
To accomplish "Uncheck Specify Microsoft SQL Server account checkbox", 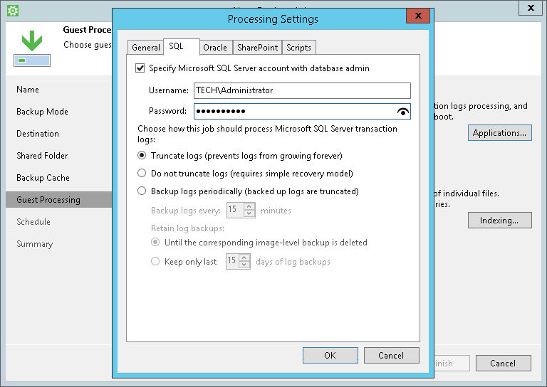I will tap(140, 68).
